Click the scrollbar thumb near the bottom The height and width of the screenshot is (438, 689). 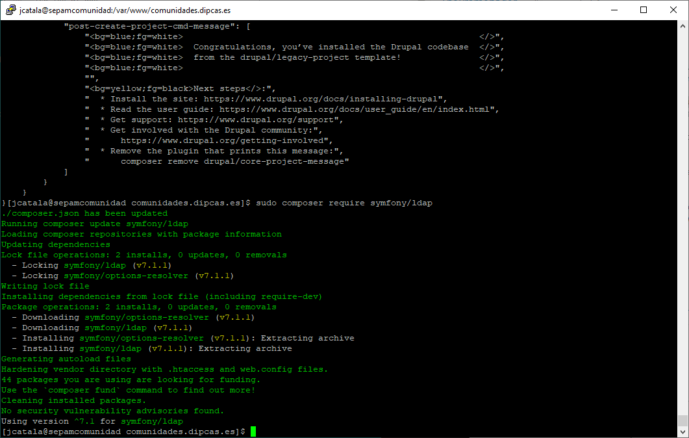click(683, 420)
